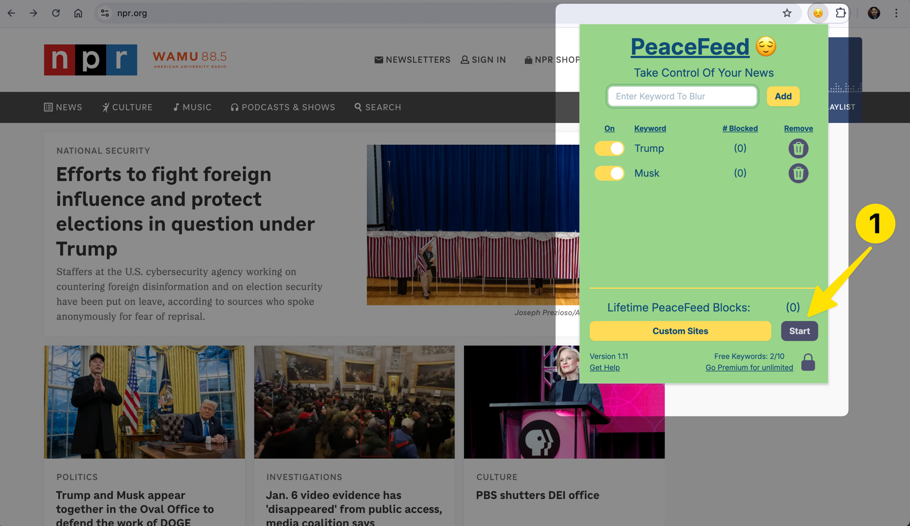Reload the npr.org page
The image size is (910, 526).
[x=56, y=13]
